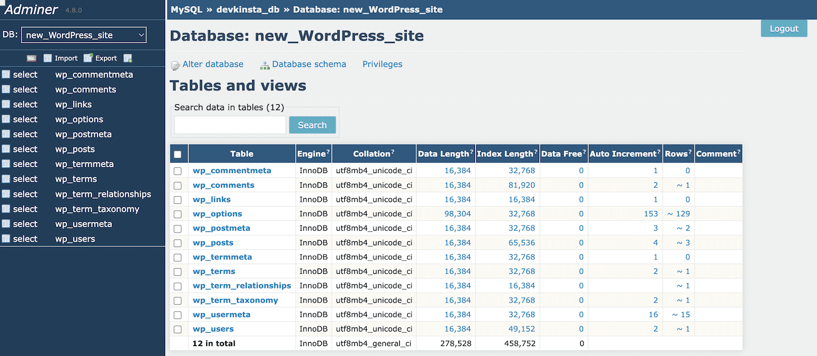Screen dimensions: 817x356
Task: Select the Privileges link
Action: point(382,64)
